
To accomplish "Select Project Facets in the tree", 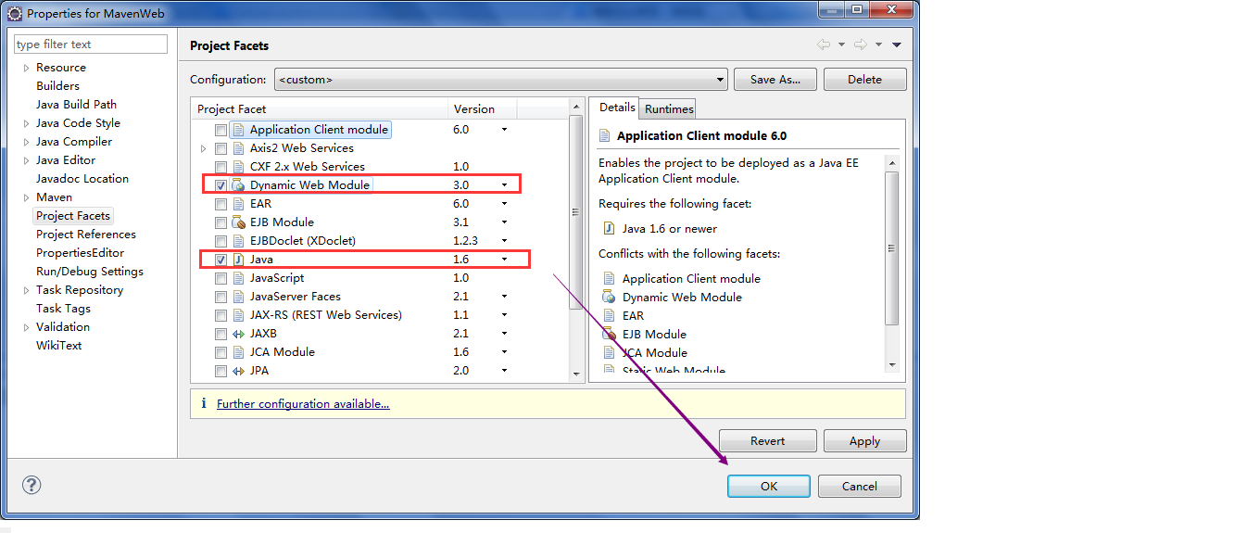I will [73, 216].
